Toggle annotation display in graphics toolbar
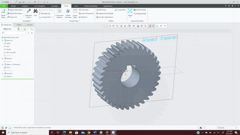The width and height of the screenshot is (240, 135). click(150, 26)
